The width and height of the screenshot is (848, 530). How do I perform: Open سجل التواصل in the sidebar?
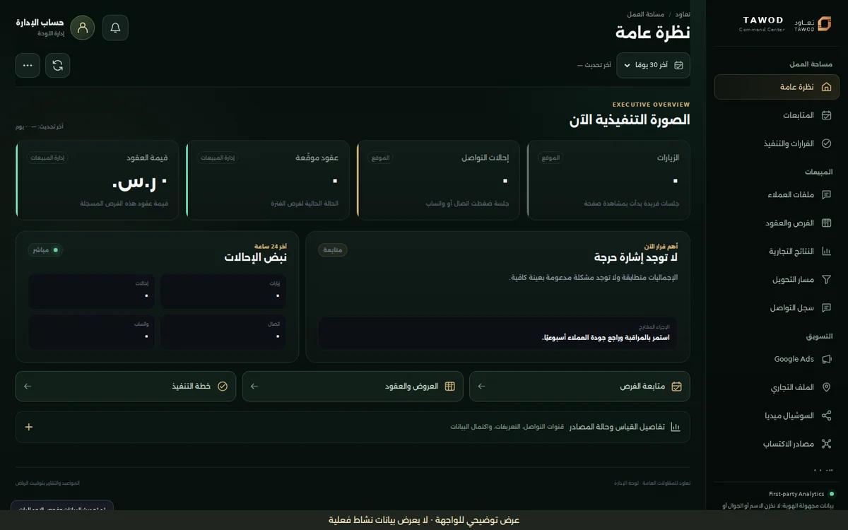point(777,307)
